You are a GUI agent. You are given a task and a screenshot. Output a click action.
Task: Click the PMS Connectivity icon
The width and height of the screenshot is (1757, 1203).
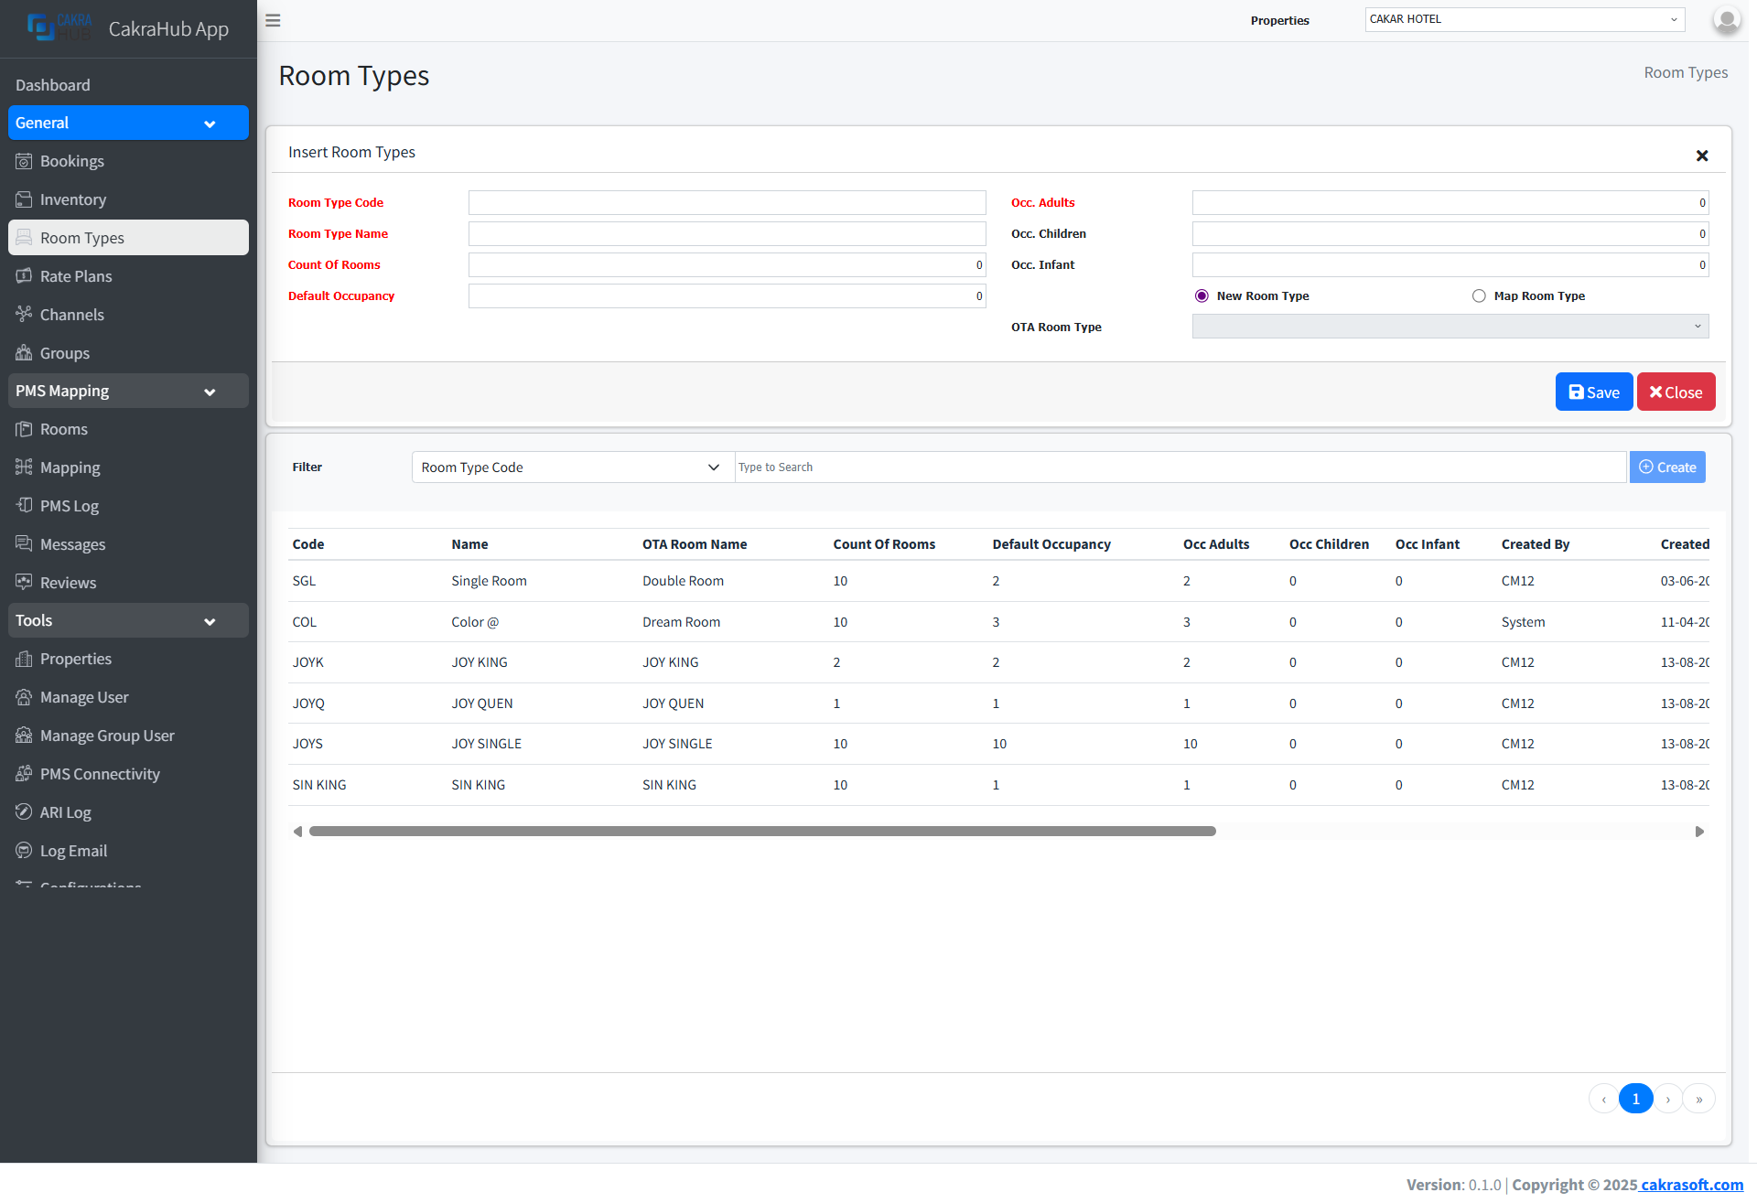pyautogui.click(x=24, y=774)
